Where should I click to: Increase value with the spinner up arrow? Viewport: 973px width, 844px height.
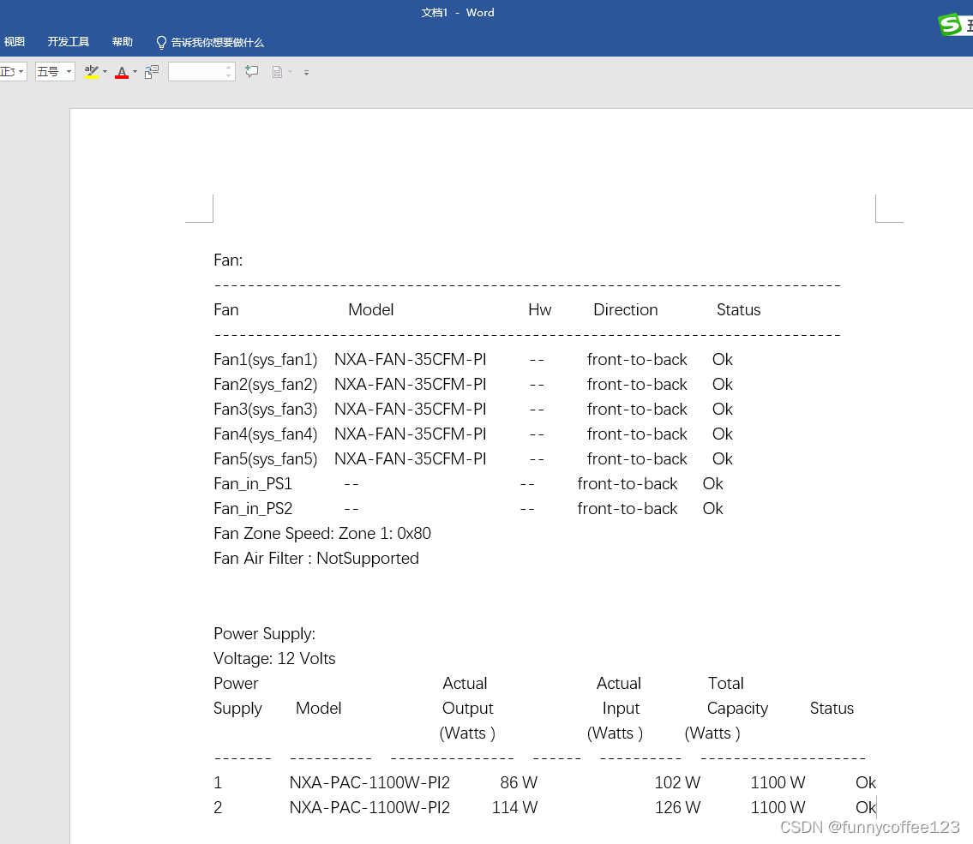[x=229, y=68]
